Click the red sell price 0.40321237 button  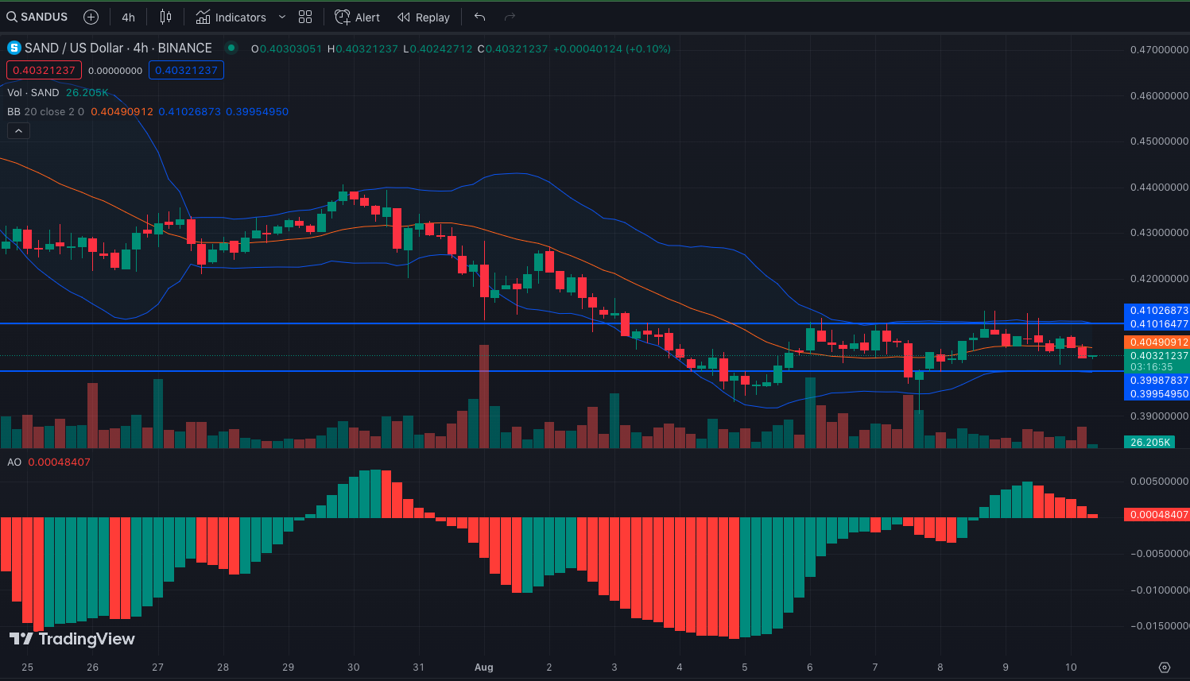[44, 70]
